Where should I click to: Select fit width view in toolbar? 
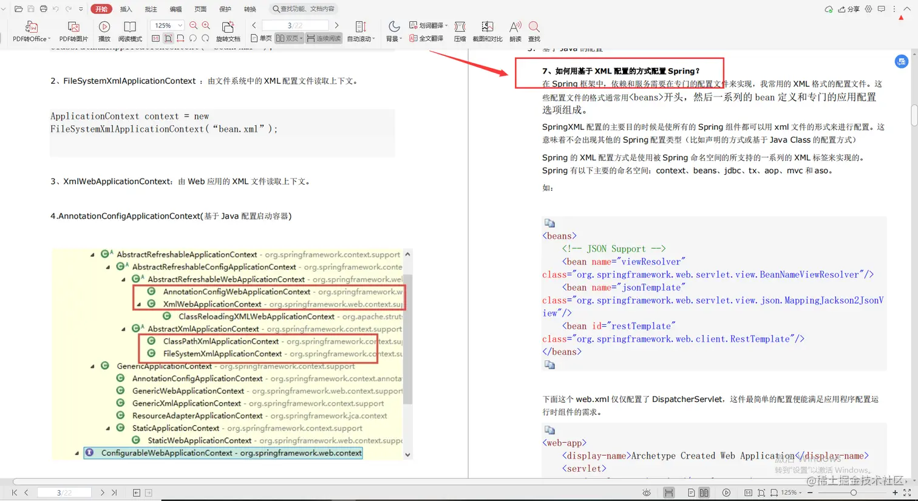click(x=180, y=38)
